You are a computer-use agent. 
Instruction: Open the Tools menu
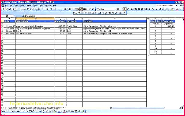[36, 6]
